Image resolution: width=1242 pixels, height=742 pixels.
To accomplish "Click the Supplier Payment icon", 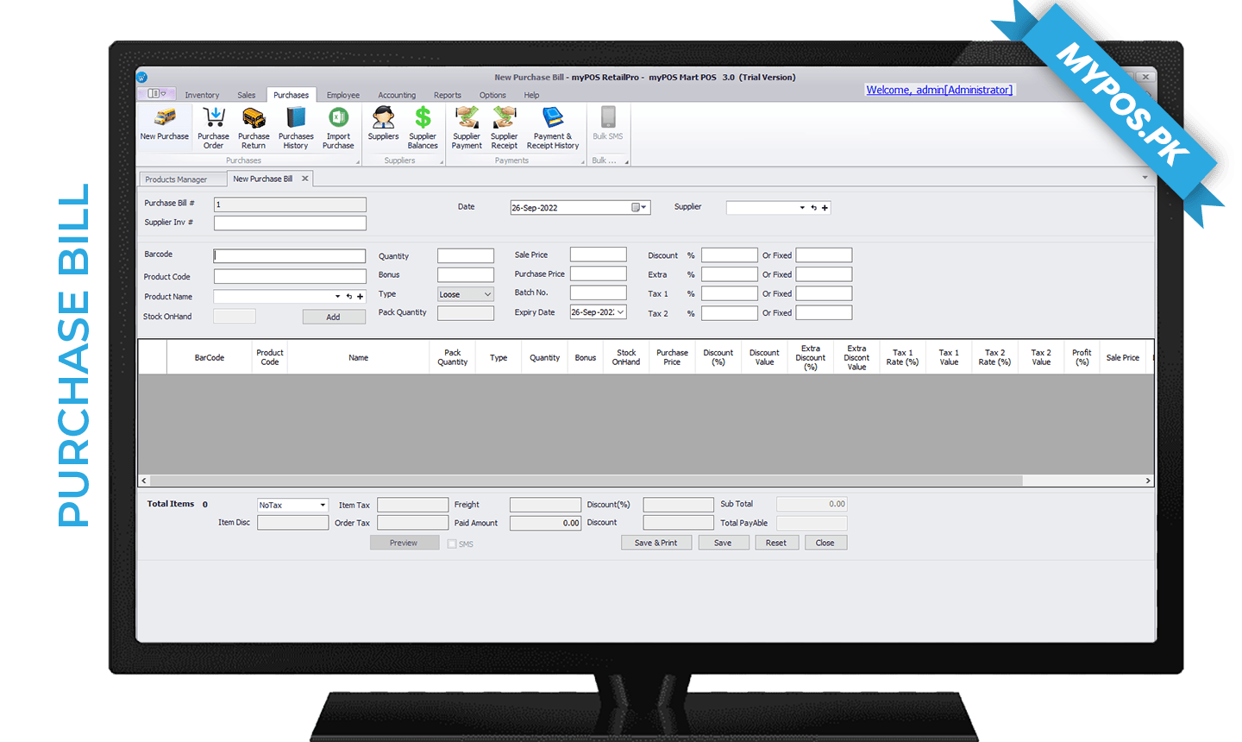I will tap(467, 128).
